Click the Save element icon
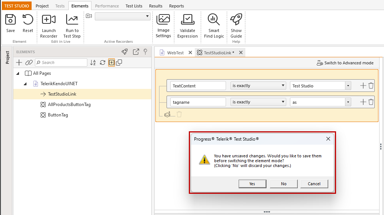This screenshot has height=215, width=384. [10, 19]
